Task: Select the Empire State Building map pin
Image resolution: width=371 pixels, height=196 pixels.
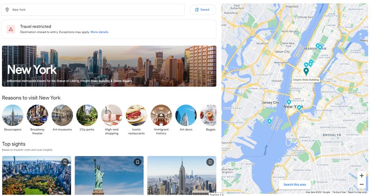Action: tap(306, 72)
